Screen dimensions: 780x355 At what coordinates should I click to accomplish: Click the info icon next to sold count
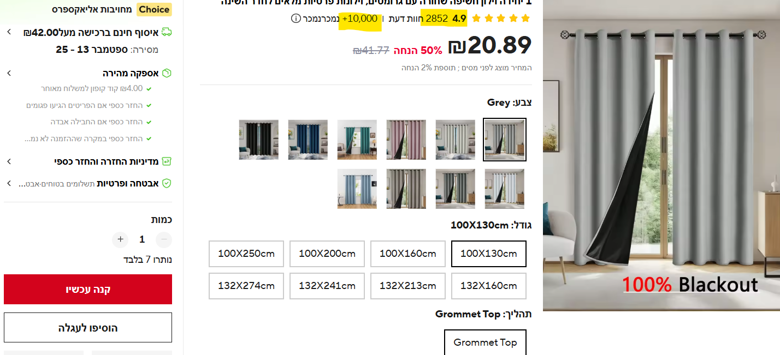296,19
